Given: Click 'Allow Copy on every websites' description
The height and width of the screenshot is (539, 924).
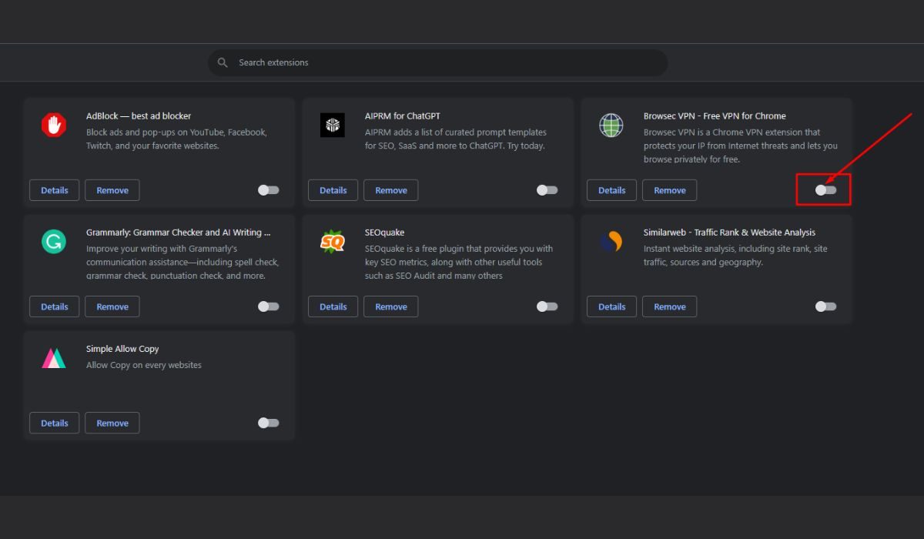Looking at the screenshot, I should 144,365.
